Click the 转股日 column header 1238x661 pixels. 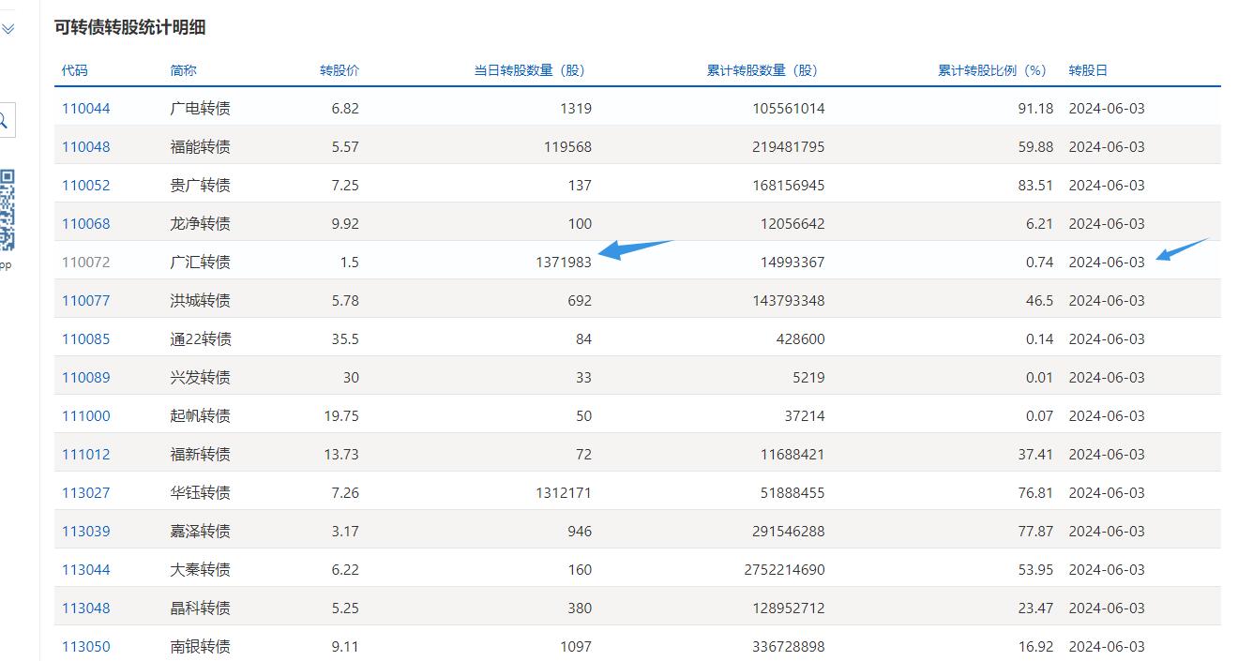tap(1088, 70)
